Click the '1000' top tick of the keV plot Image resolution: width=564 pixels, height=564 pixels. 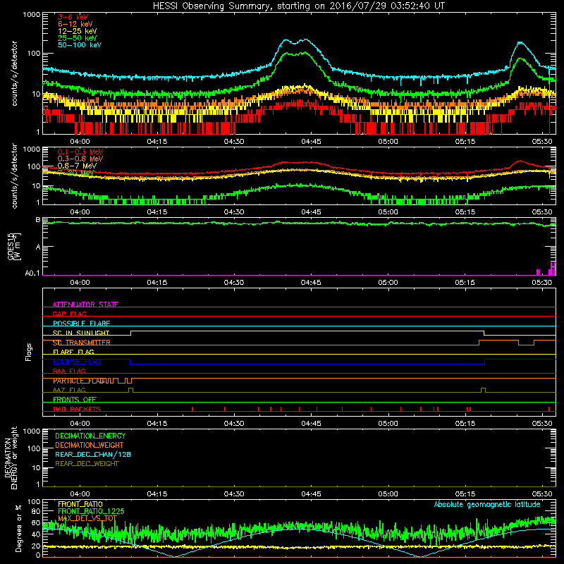pyautogui.click(x=32, y=15)
